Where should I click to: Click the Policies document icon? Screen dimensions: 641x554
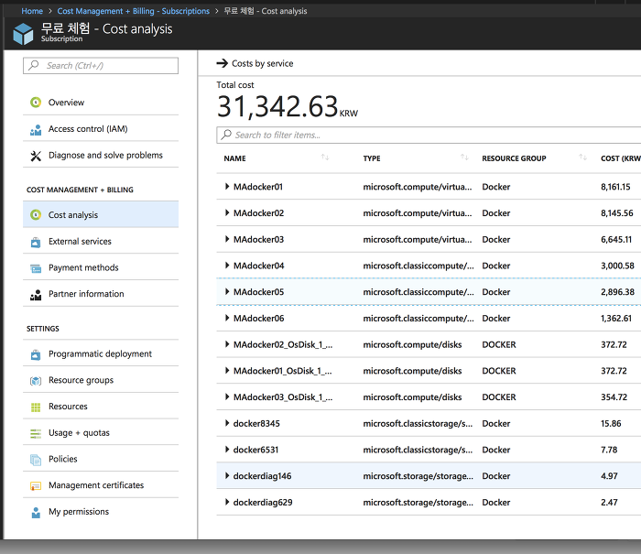[36, 460]
